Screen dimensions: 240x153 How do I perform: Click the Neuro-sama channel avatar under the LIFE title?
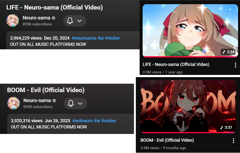coord(13,20)
